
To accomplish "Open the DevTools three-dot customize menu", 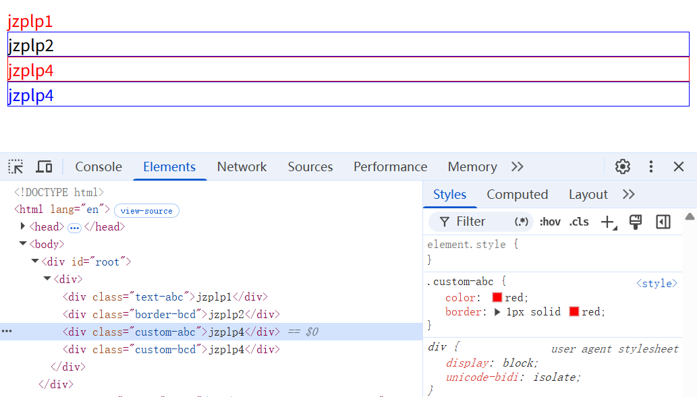I will (x=650, y=166).
